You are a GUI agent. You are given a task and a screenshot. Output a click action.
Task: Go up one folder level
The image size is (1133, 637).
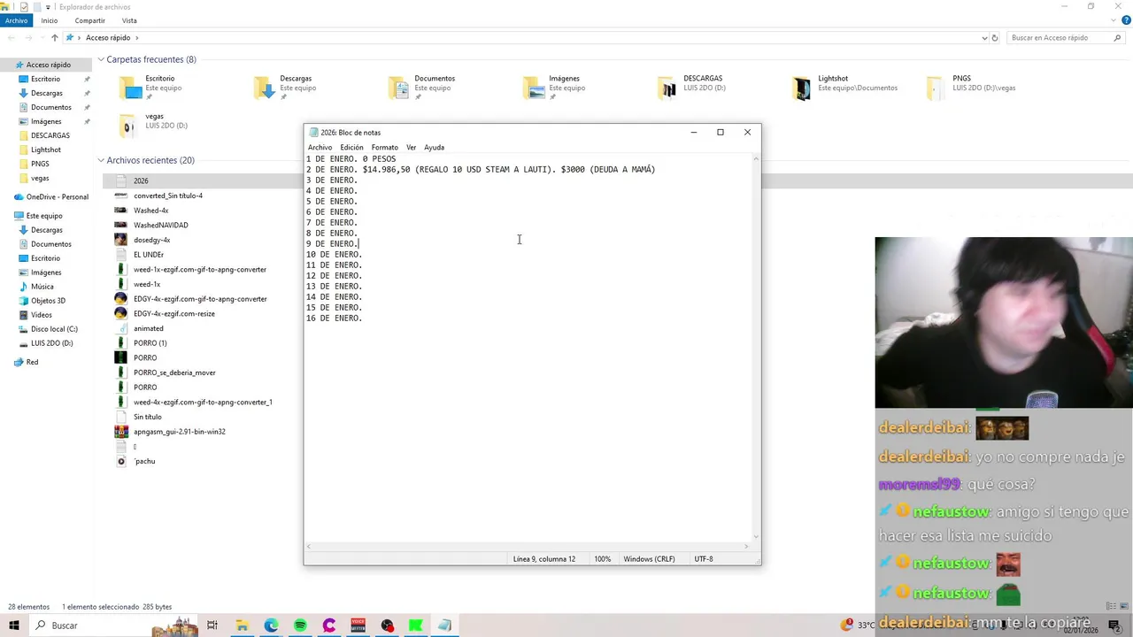55,38
